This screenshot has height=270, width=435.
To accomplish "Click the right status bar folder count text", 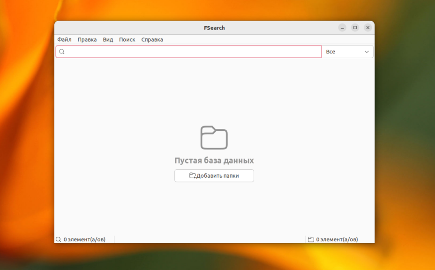I will 337,240.
